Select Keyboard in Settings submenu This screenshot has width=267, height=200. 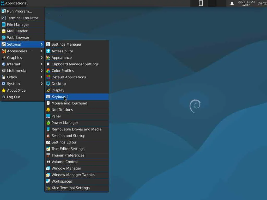(77, 97)
